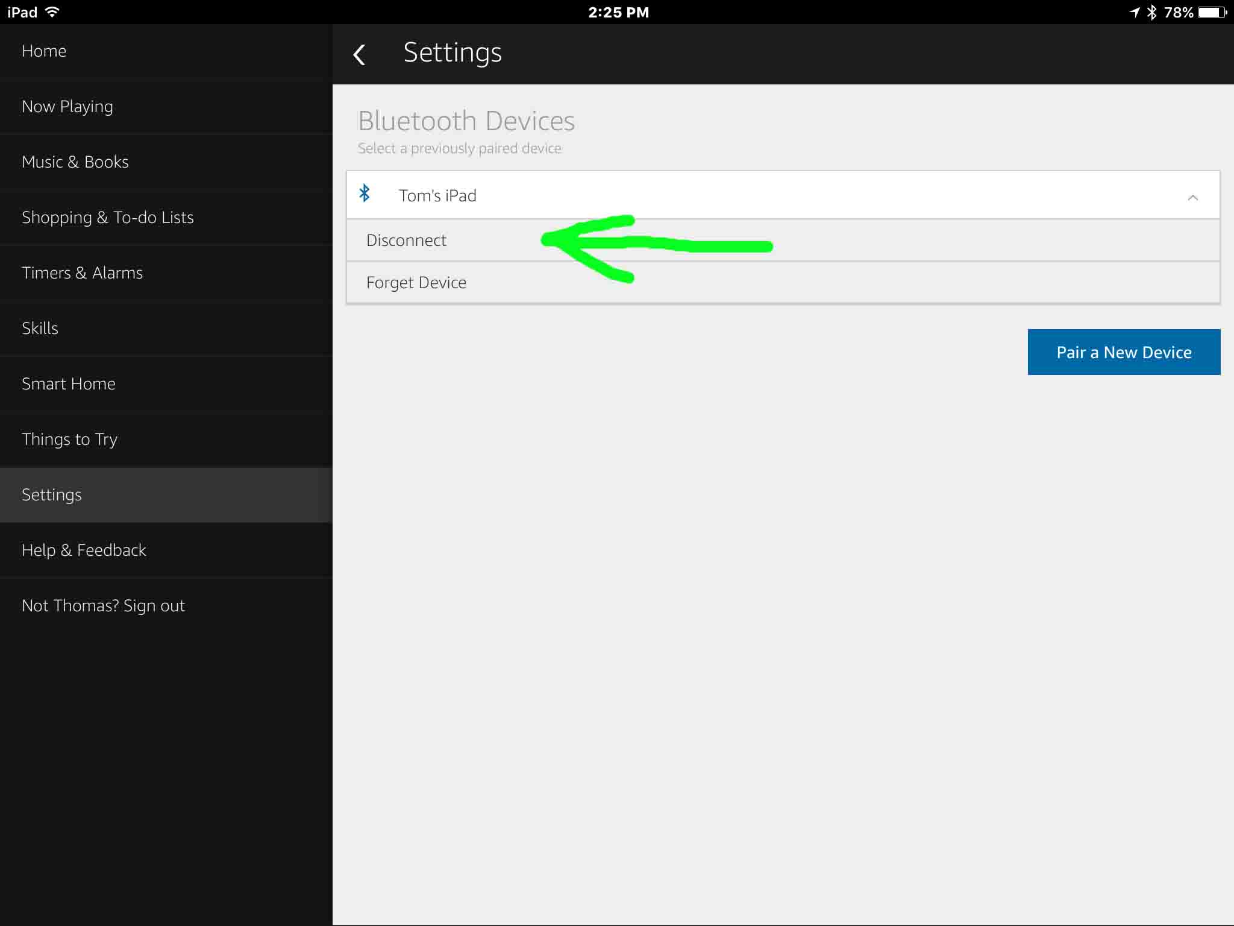
Task: View Things to Try
Action: (69, 439)
